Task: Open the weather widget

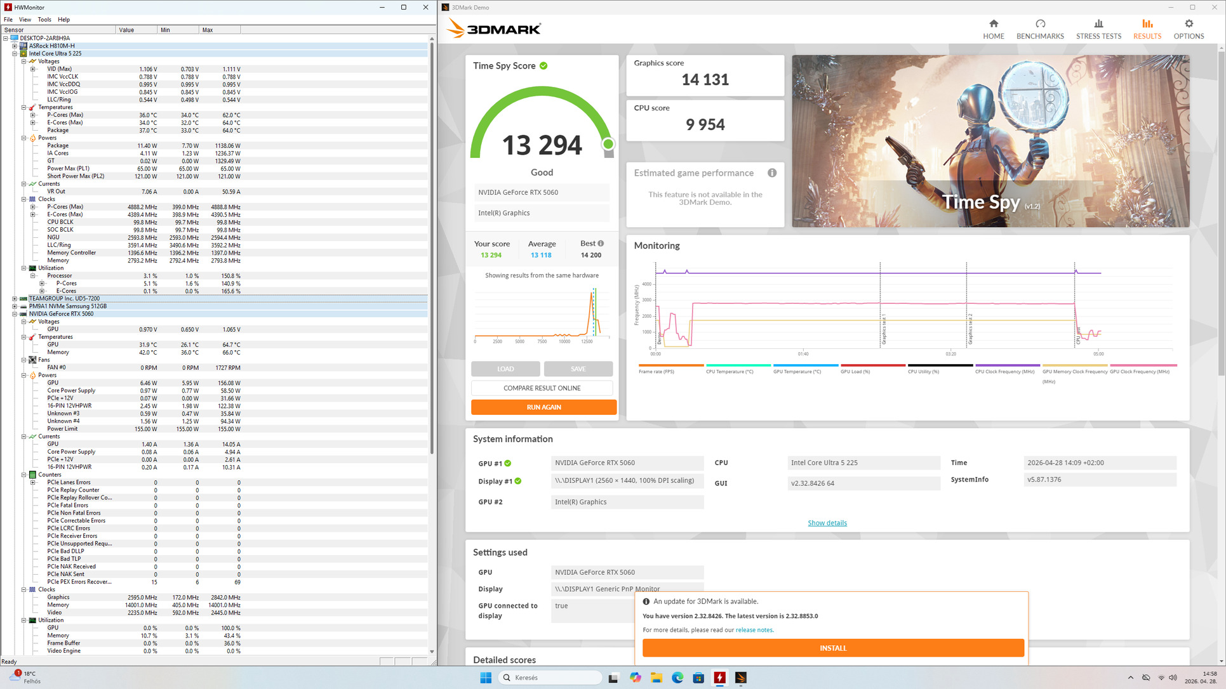Action: tap(25, 678)
